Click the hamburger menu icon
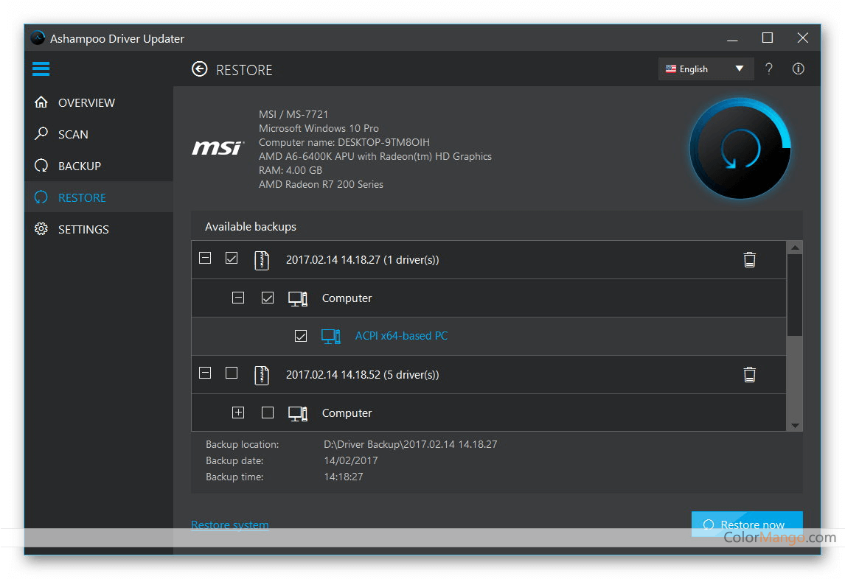This screenshot has width=845, height=579. click(x=41, y=69)
